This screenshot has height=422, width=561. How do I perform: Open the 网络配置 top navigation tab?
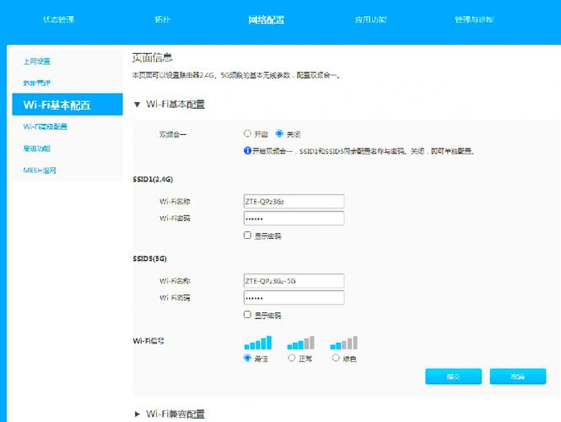pos(266,19)
